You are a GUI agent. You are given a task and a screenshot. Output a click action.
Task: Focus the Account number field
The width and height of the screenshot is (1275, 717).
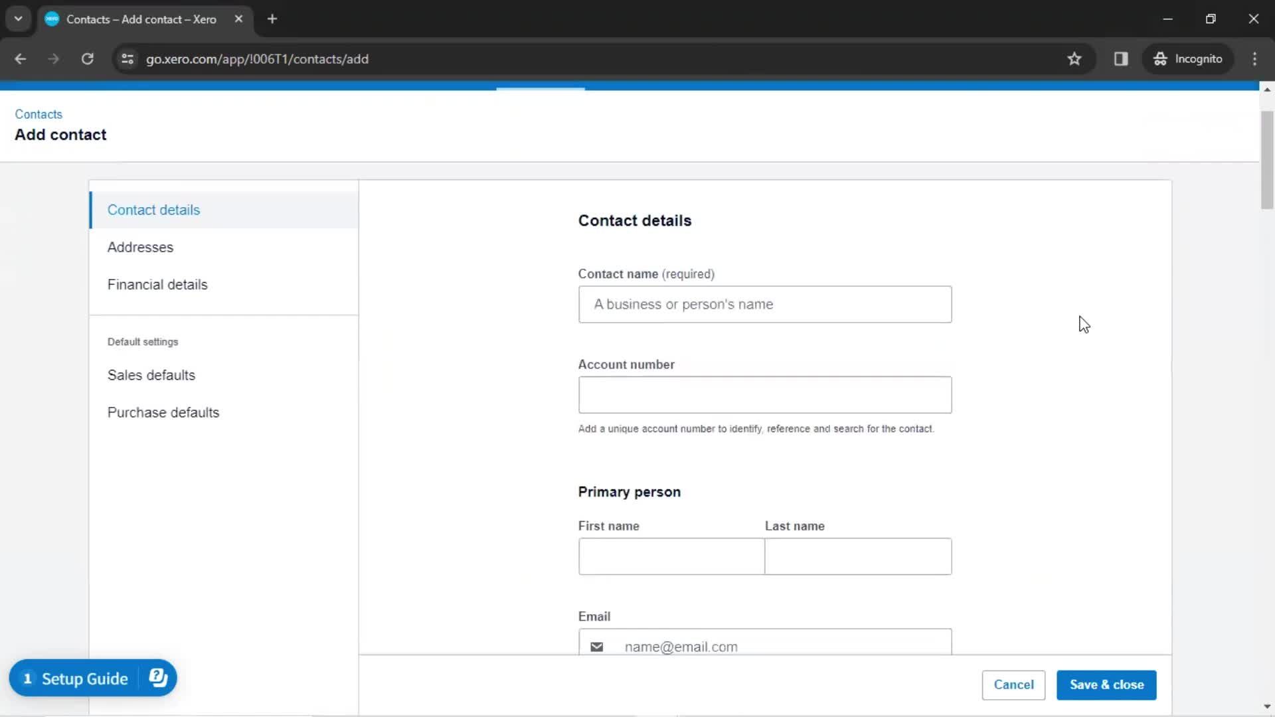click(x=765, y=395)
